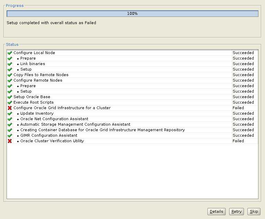Image resolution: width=265 pixels, height=219 pixels.
Task: Select Configure Remote Nodes row text
Action: tap(38, 80)
